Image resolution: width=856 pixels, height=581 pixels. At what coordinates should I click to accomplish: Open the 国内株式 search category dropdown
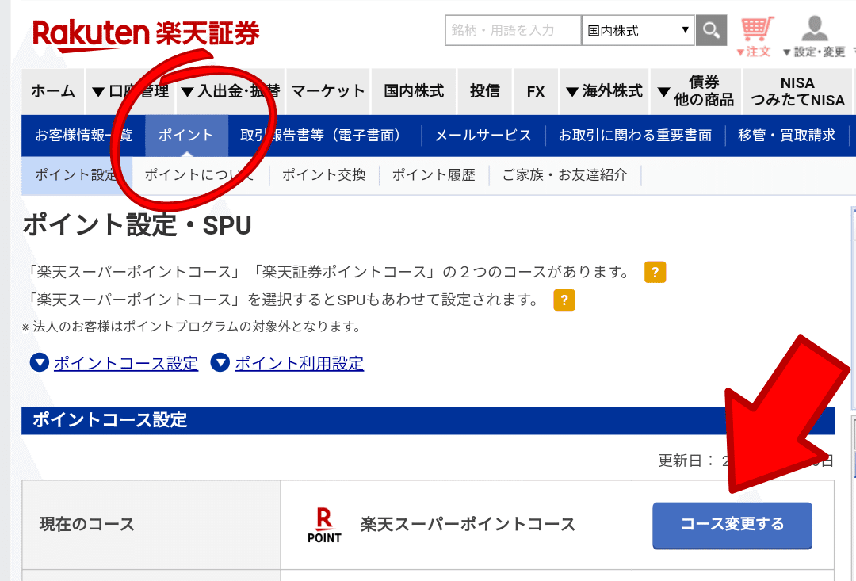637,30
